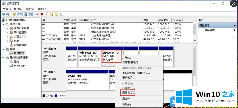Select 压缩卷(H)... in the context menu
Image resolution: width=238 pixels, height=108 pixels.
click(128, 88)
